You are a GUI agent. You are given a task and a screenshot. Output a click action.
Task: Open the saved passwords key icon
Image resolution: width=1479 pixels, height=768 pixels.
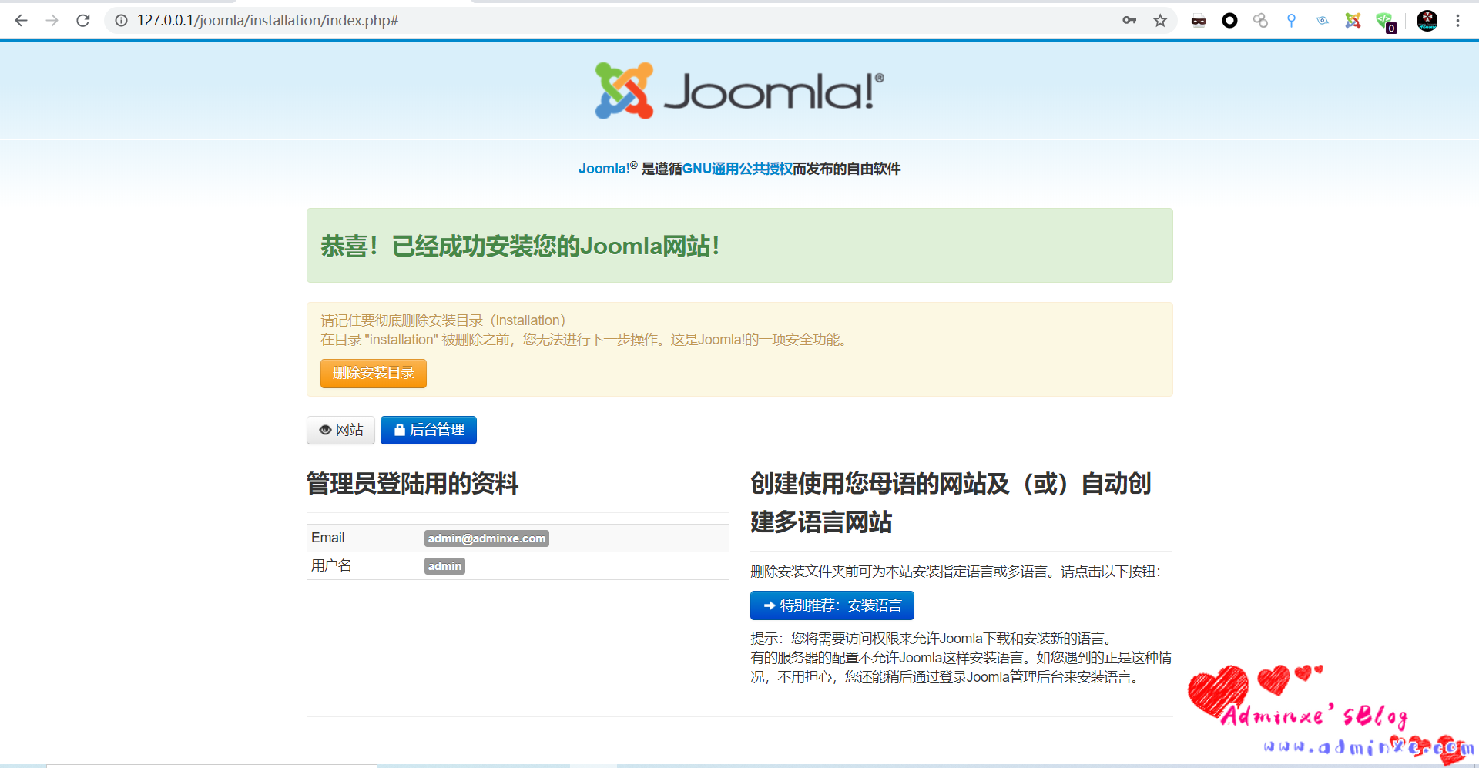[x=1129, y=21]
